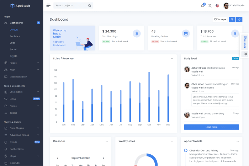Screen dimensions: 249x166
Task: Click the Calendar sidebar icon
Action: pyautogui.click(x=6, y=163)
